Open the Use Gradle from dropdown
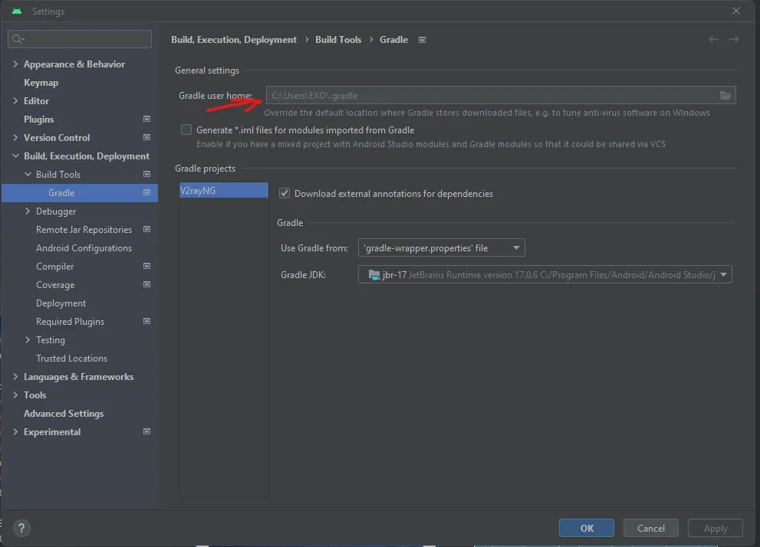 click(441, 248)
